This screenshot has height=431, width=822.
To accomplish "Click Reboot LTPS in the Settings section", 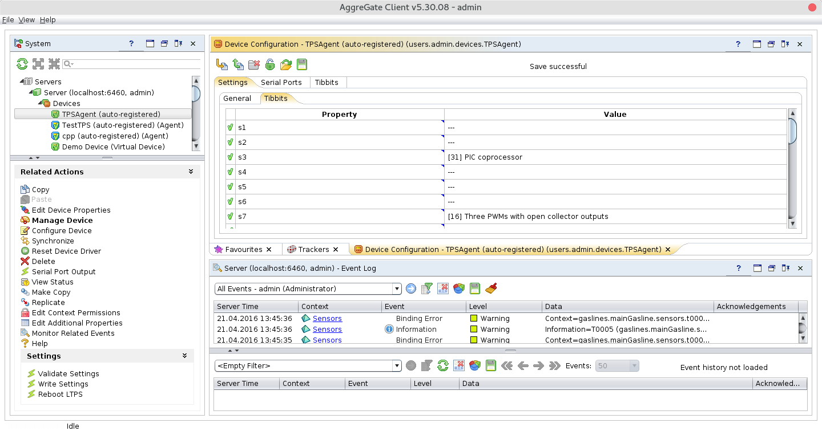I will (x=60, y=394).
